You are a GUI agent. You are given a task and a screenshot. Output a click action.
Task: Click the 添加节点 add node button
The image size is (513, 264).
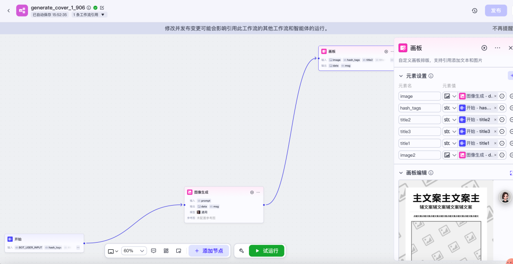pyautogui.click(x=209, y=251)
